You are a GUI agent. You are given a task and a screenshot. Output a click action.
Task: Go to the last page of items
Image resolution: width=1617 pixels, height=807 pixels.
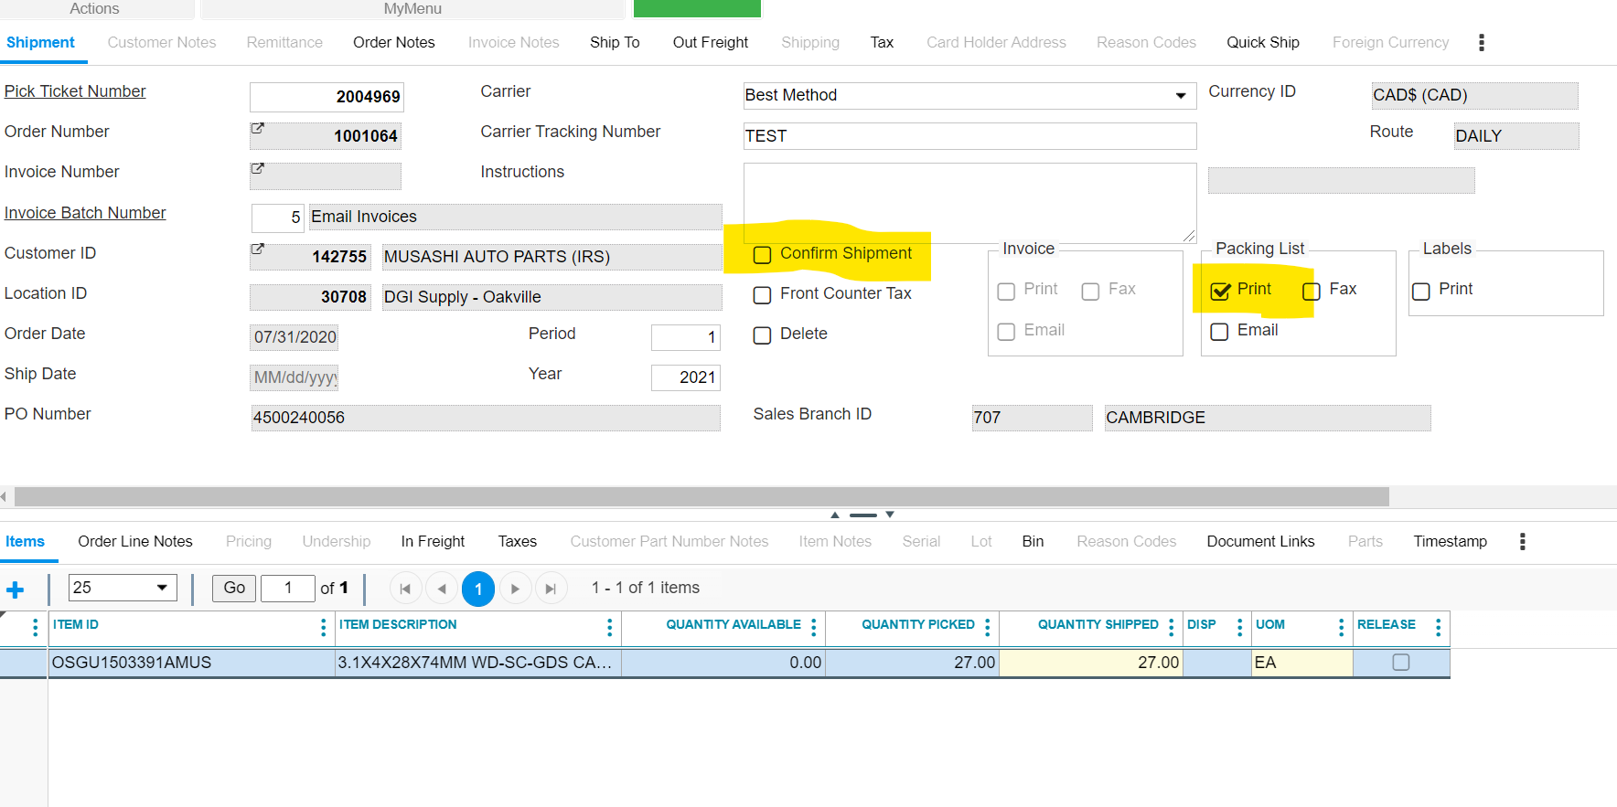(x=551, y=589)
